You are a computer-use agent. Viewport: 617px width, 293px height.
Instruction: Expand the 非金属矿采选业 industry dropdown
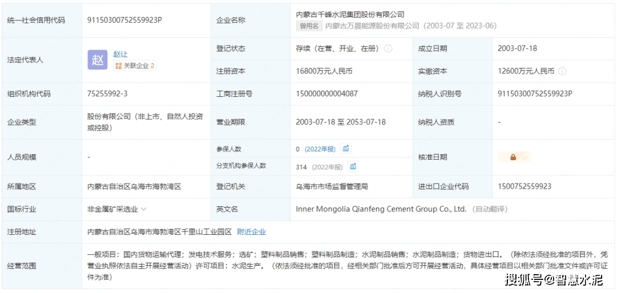[x=143, y=209]
